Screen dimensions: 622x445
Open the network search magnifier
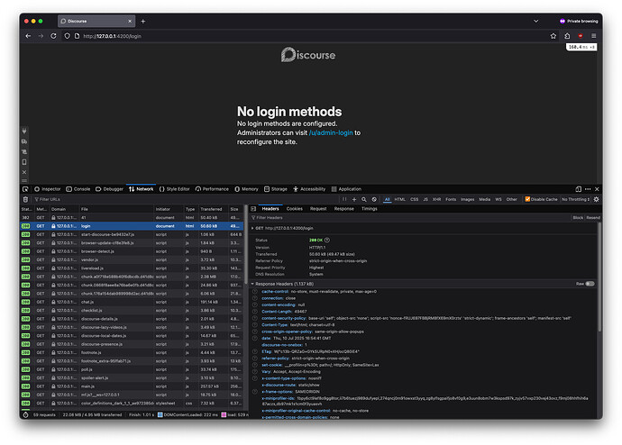pos(364,199)
